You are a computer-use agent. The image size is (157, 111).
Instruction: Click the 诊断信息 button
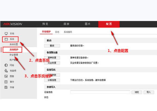pos(52,80)
